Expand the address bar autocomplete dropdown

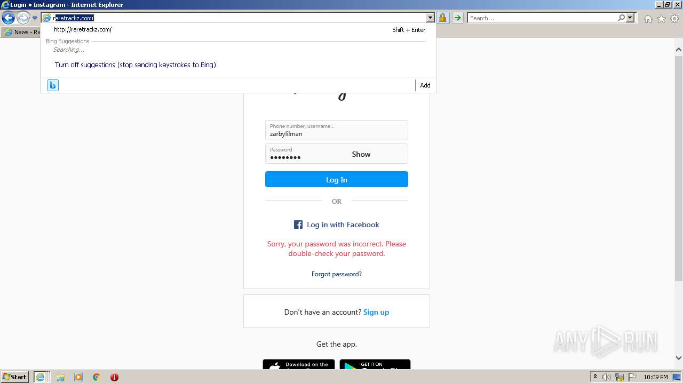430,18
